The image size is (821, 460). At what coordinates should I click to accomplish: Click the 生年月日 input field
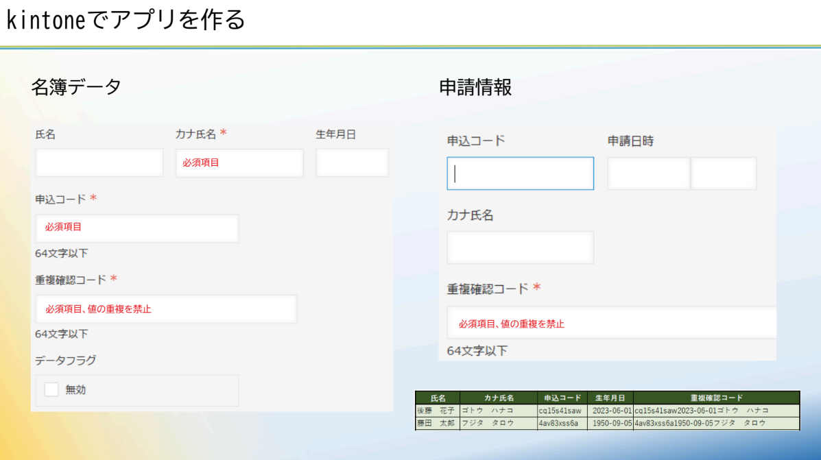coord(352,162)
